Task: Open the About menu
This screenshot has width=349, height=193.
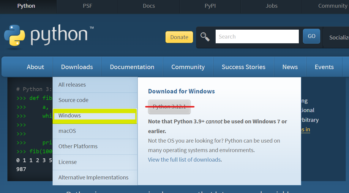Action: 35,67
